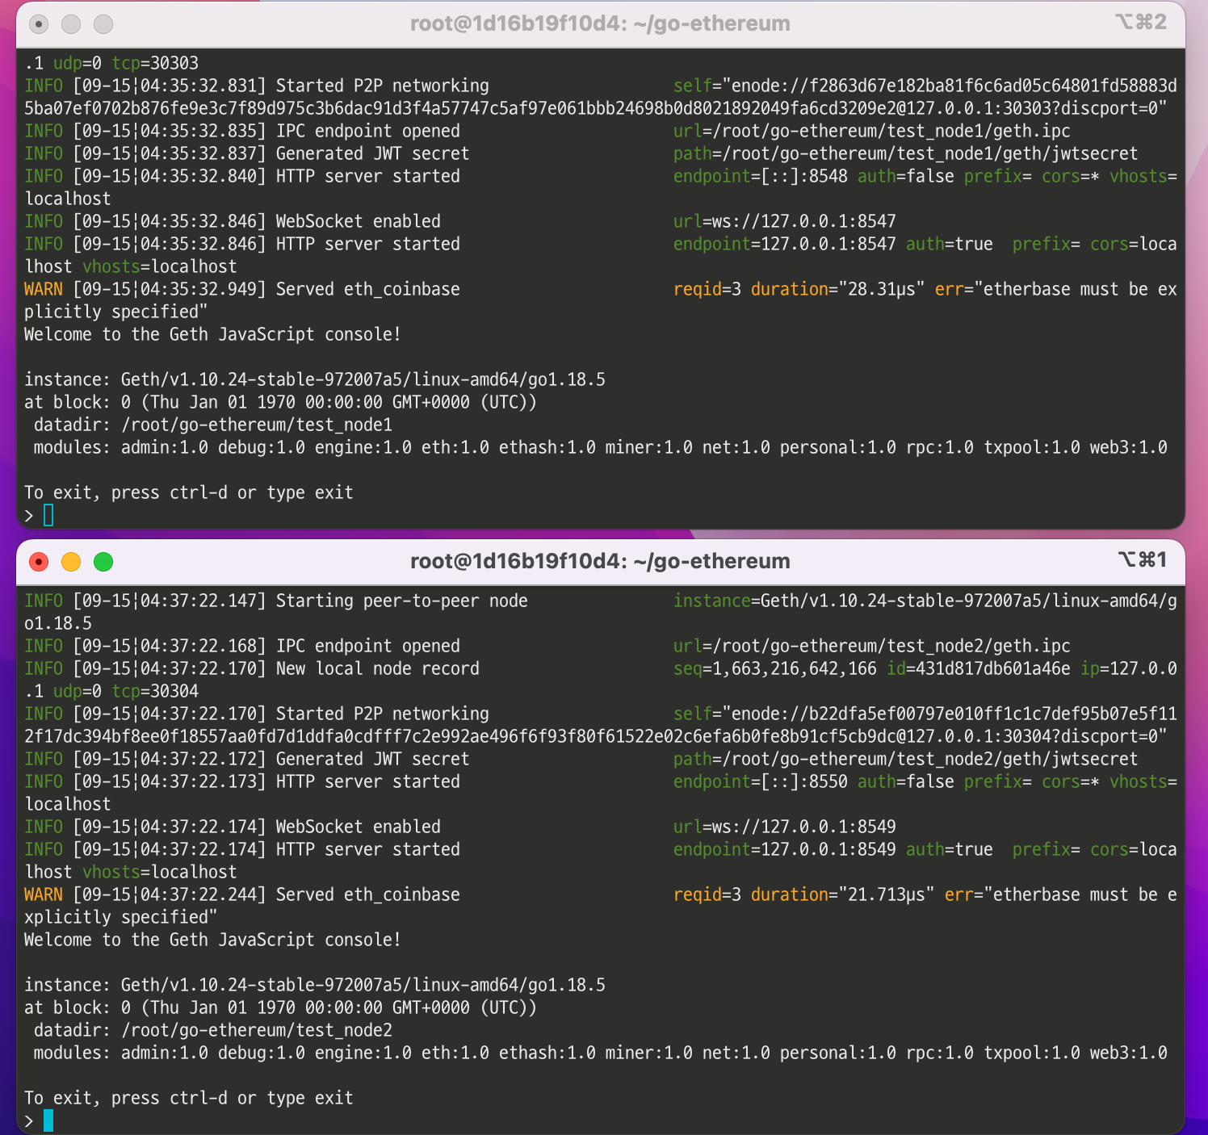Image resolution: width=1208 pixels, height=1135 pixels.
Task: Click the top terminal's inactive zoom button
Action: coord(103,24)
